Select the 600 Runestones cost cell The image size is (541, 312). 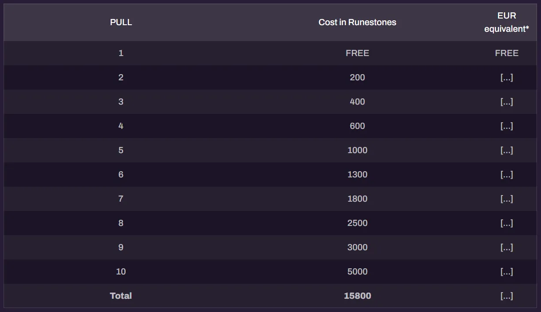[x=357, y=126]
